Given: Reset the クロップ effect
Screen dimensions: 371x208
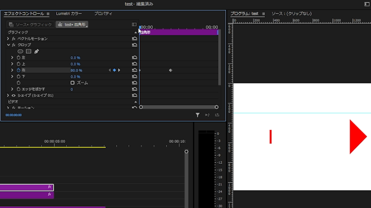Looking at the screenshot, I should point(134,45).
